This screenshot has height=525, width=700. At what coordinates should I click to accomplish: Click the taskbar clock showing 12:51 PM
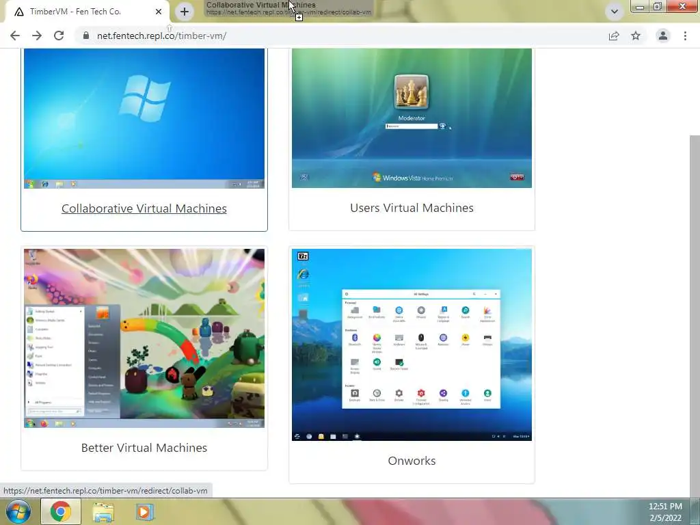pos(665,512)
